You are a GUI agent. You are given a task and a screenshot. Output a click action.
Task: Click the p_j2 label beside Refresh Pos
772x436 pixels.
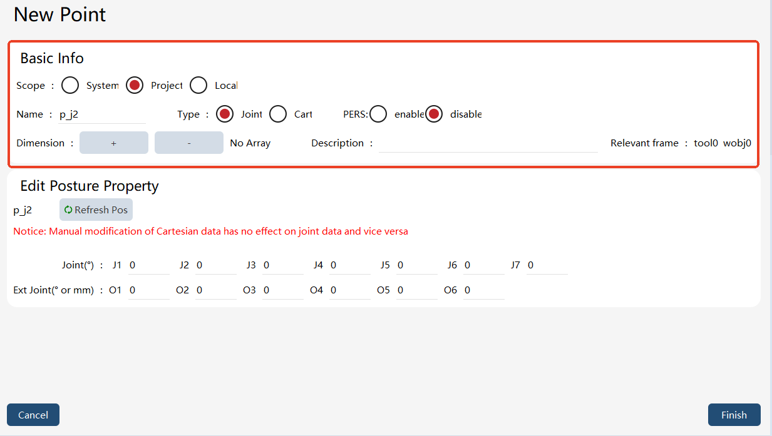point(23,211)
